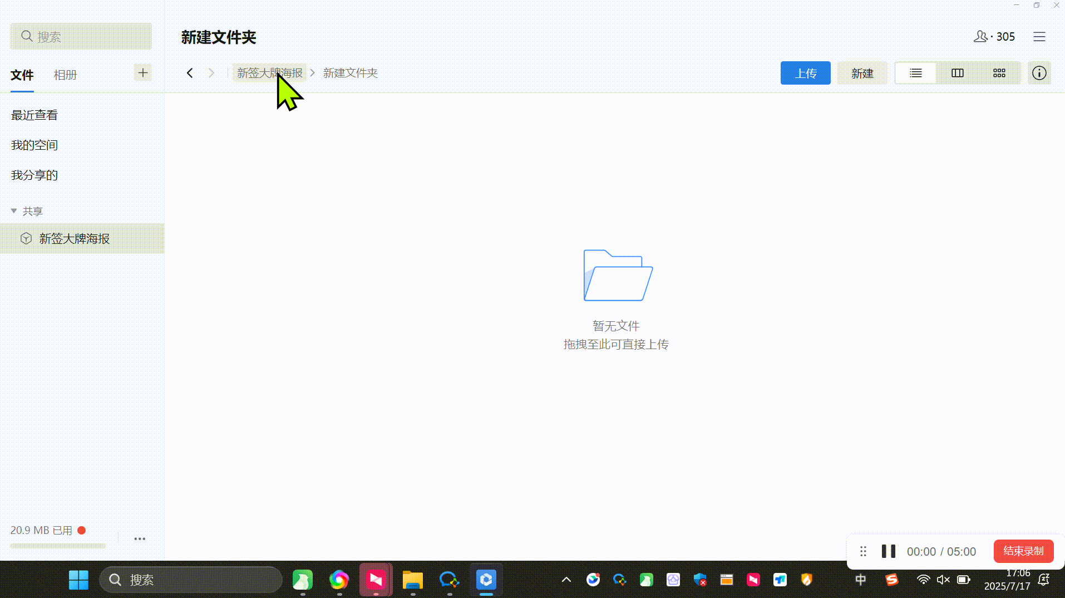
Task: Open 最近查看 in the sidebar
Action: click(34, 115)
